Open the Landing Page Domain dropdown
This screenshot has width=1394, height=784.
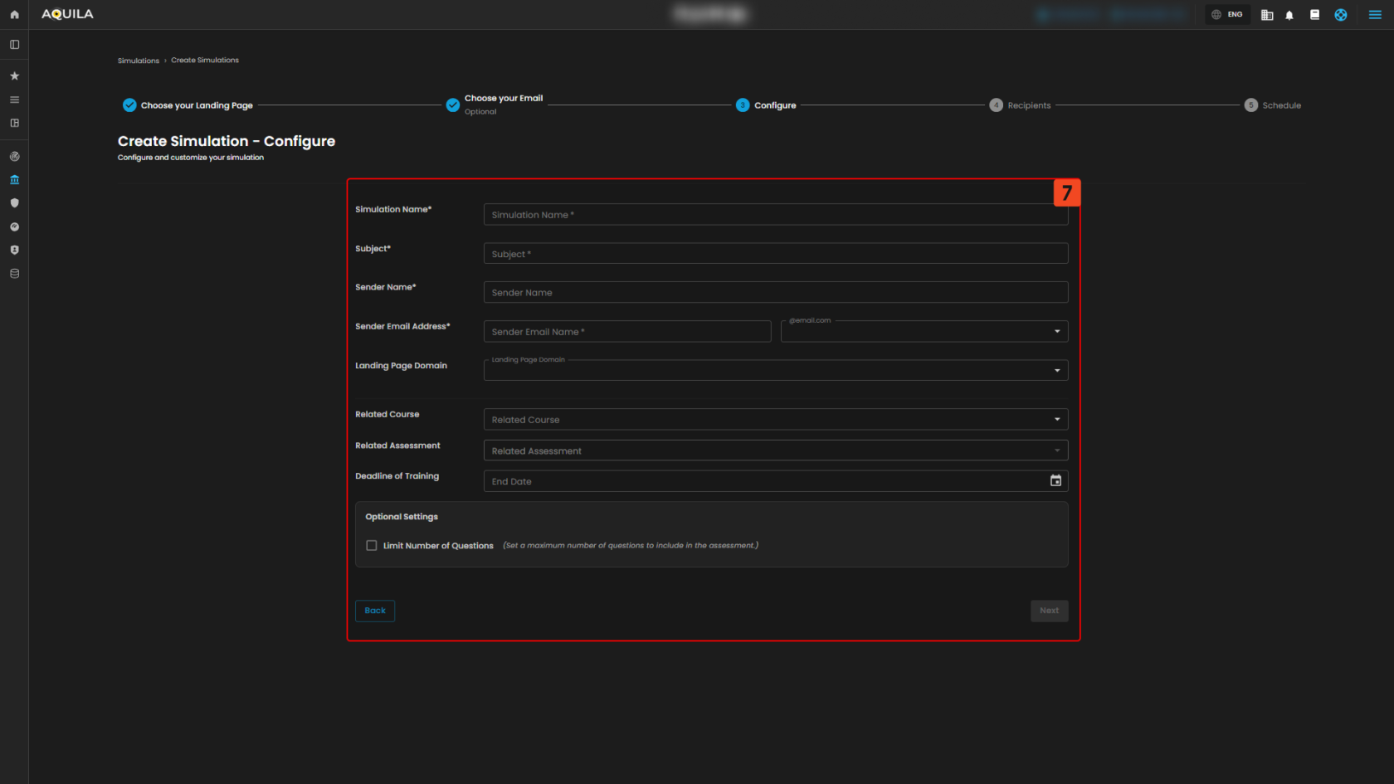pos(775,370)
